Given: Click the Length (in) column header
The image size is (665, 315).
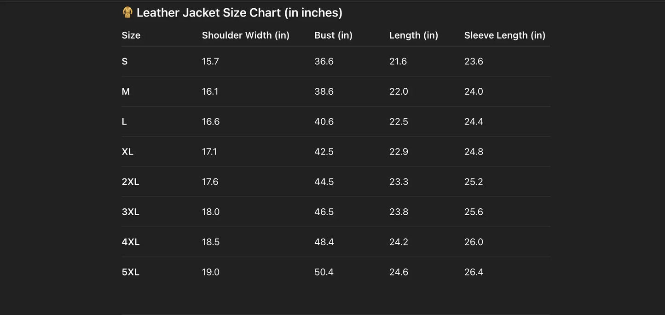Looking at the screenshot, I should [x=413, y=35].
